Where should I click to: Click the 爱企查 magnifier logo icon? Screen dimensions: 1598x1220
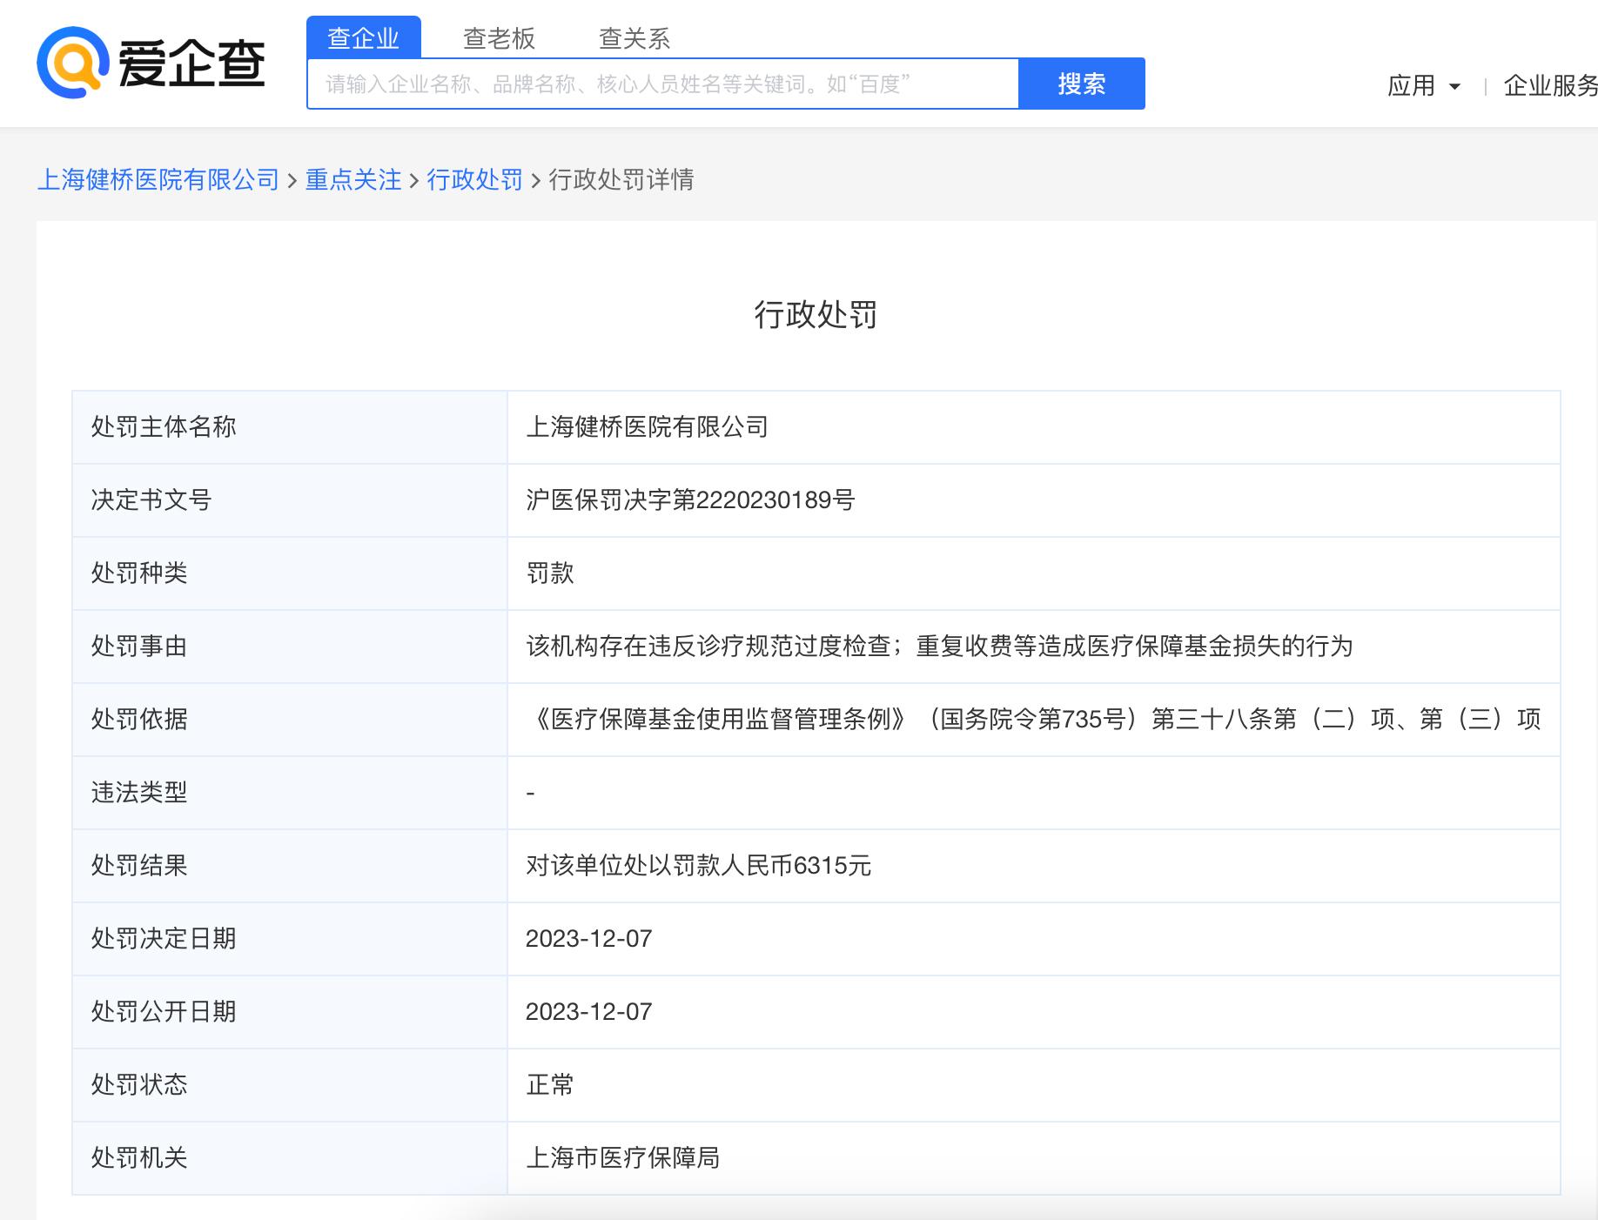coord(71,63)
